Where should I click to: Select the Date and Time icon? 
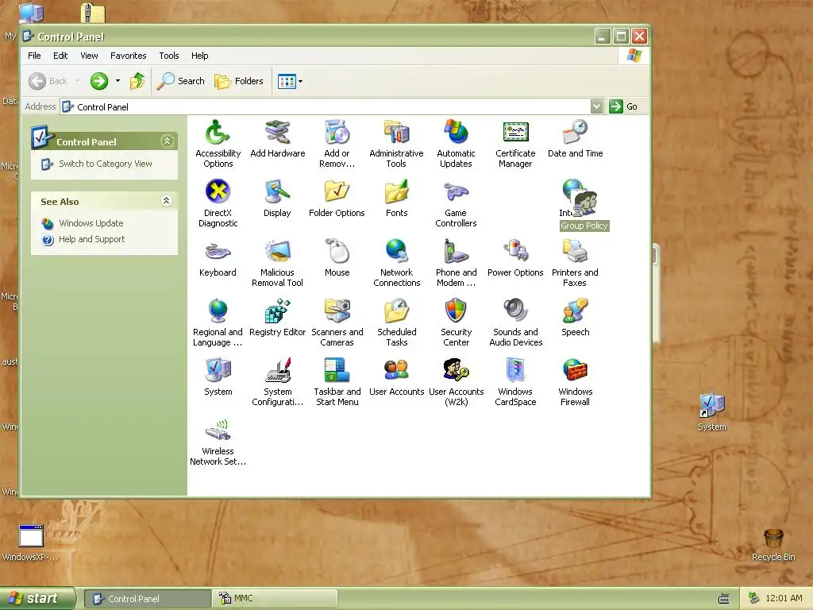[575, 133]
